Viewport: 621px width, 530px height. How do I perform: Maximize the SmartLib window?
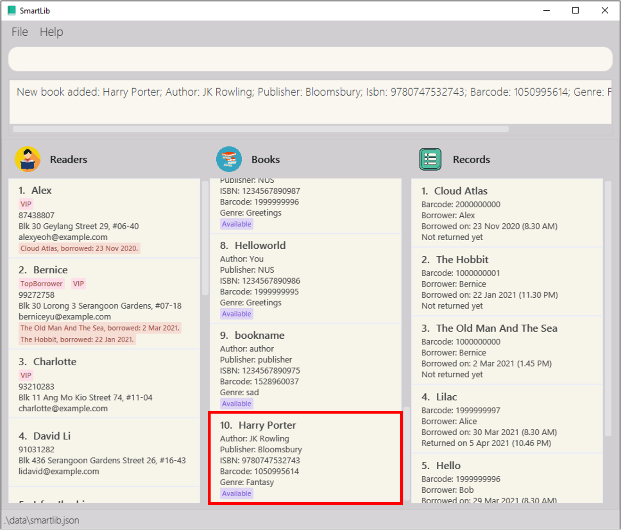coord(575,10)
